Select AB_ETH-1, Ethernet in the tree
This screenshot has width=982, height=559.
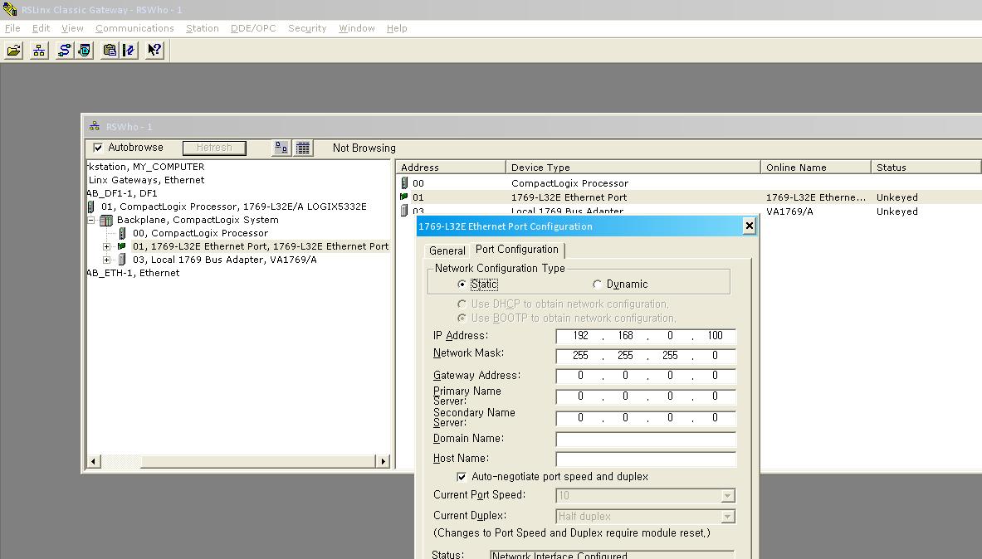(x=134, y=273)
